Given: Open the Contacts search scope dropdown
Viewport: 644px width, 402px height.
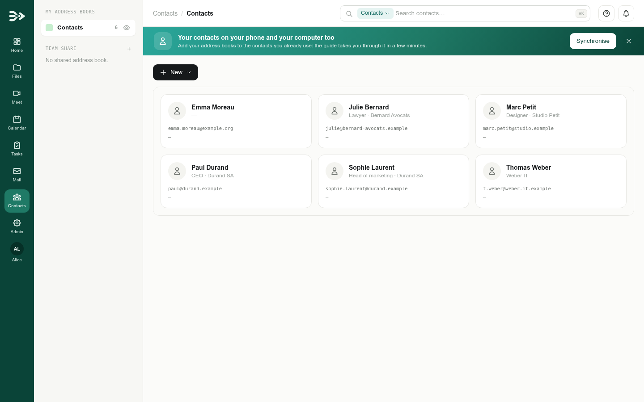Looking at the screenshot, I should [375, 13].
